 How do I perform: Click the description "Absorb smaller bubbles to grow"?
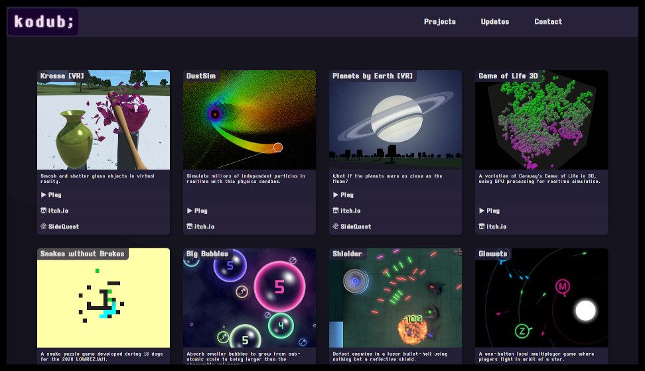(244, 356)
